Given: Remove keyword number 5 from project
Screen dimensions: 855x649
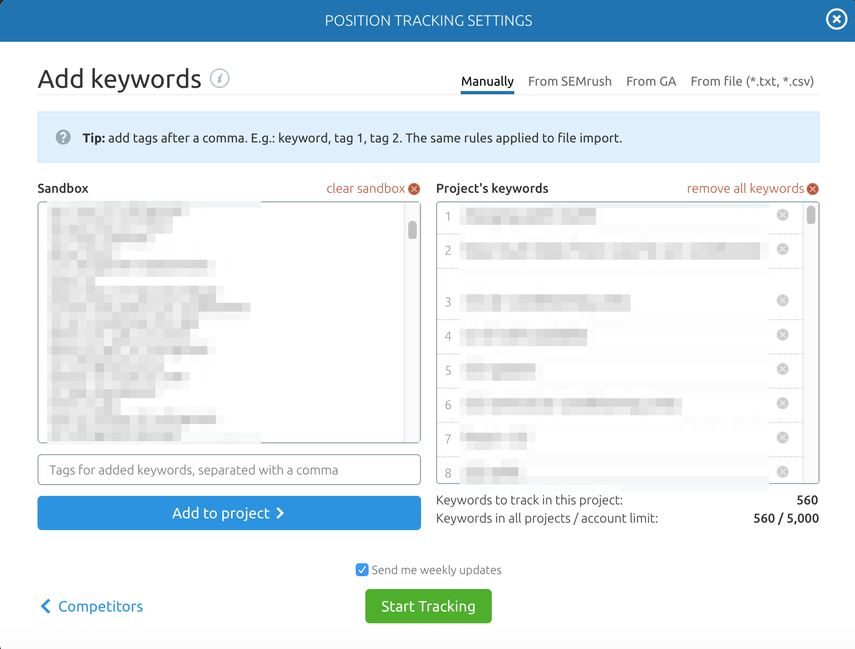Looking at the screenshot, I should [783, 369].
